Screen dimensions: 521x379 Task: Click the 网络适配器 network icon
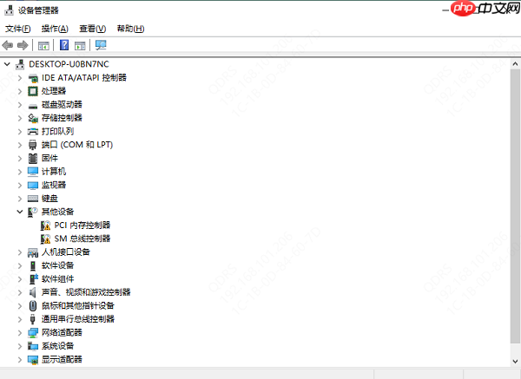[x=33, y=333]
